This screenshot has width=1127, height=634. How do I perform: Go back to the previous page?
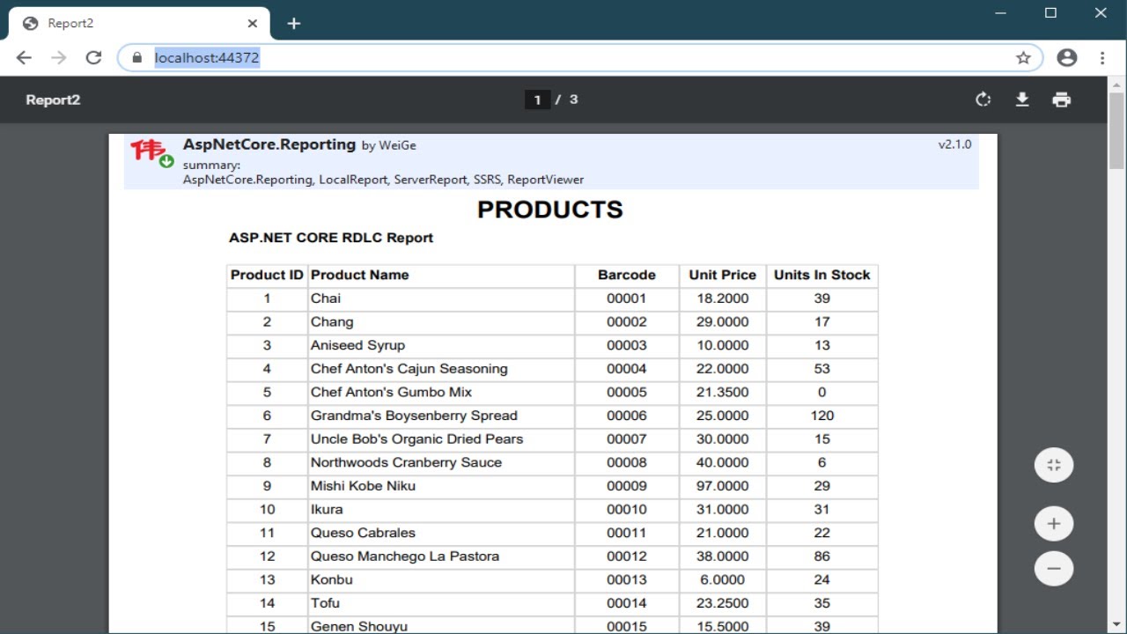pyautogui.click(x=24, y=58)
